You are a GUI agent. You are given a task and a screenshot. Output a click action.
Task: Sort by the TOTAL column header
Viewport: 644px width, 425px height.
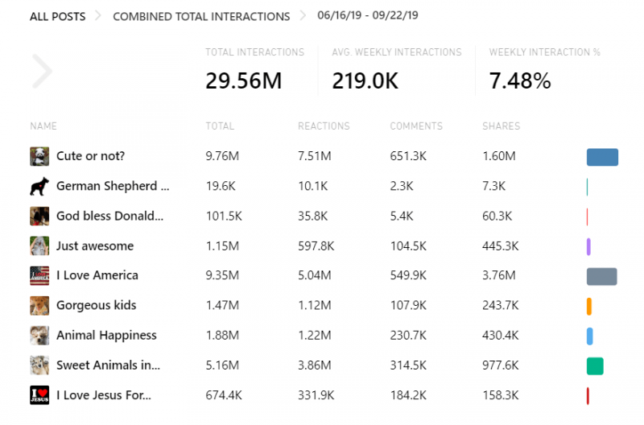(x=220, y=126)
